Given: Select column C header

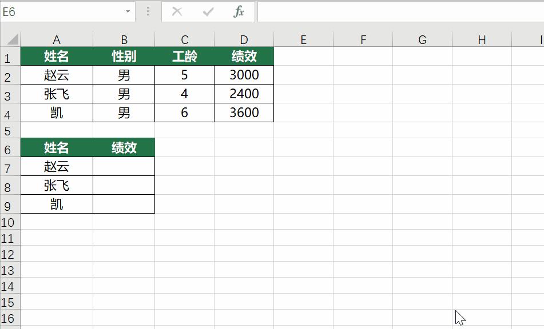Looking at the screenshot, I should click(x=185, y=39).
